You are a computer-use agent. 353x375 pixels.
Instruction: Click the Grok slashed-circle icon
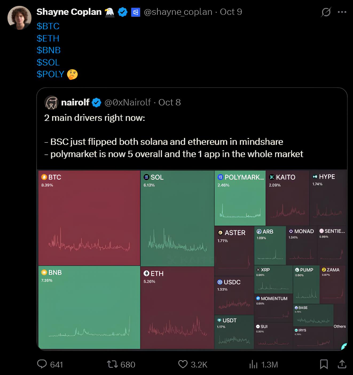[326, 12]
